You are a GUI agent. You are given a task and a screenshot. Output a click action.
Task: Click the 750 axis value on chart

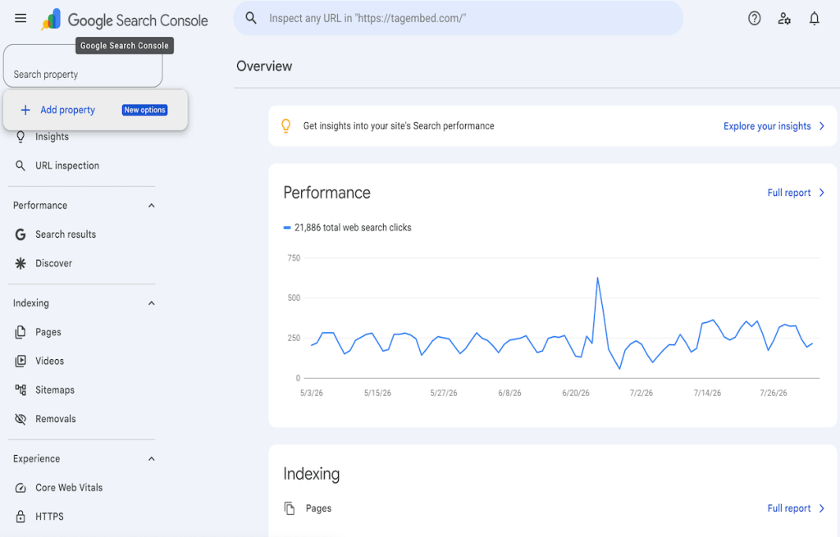[294, 258]
